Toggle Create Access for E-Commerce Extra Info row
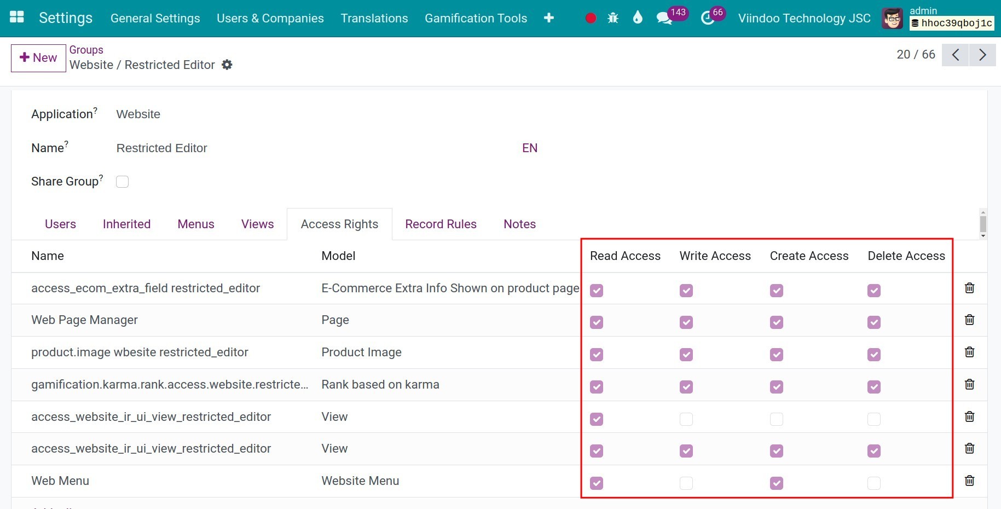 pos(777,291)
